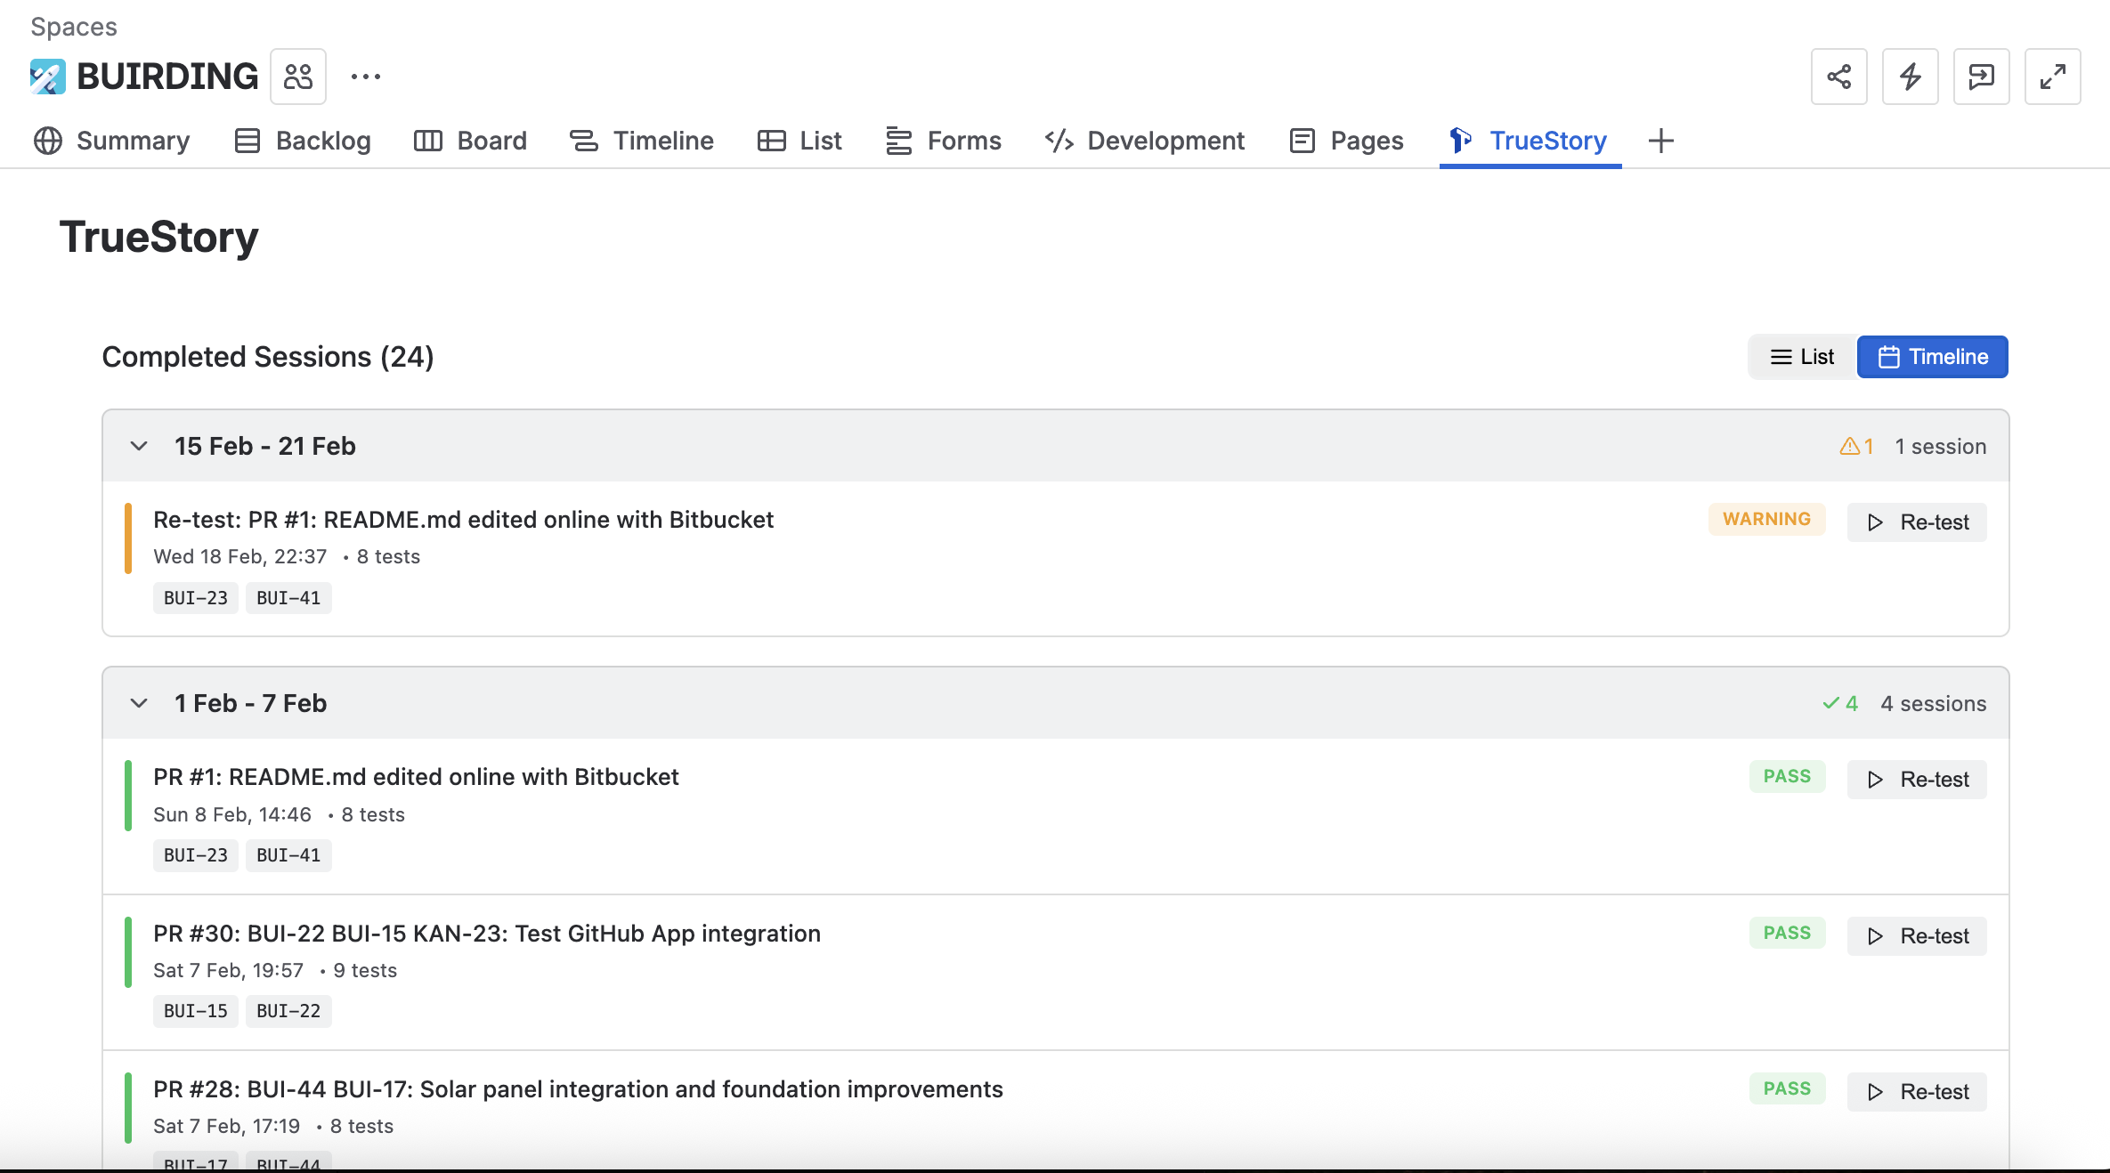The image size is (2110, 1173).
Task: Click BUI-41 tag in the Wed 18 Feb session
Action: pos(288,598)
